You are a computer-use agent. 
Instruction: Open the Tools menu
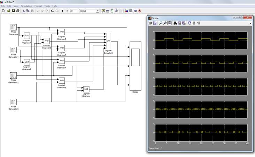click(x=47, y=6)
